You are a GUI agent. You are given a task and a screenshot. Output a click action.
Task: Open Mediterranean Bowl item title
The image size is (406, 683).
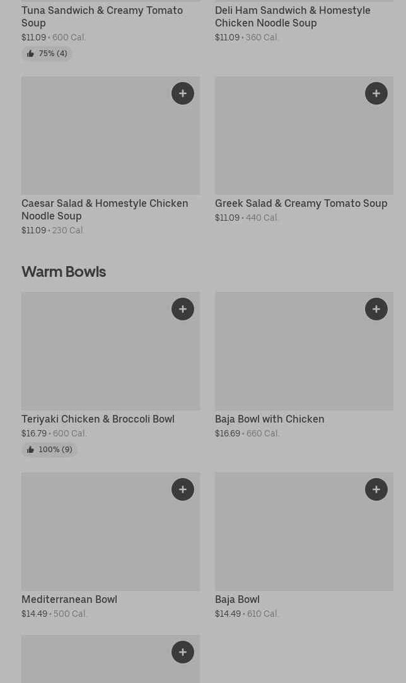tap(69, 599)
